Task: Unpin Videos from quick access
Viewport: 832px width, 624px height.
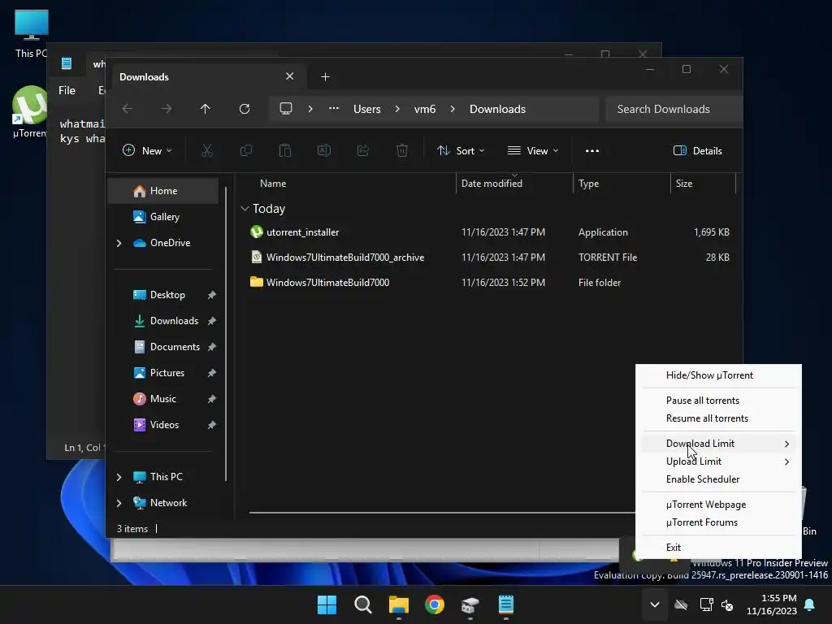Action: pos(212,425)
